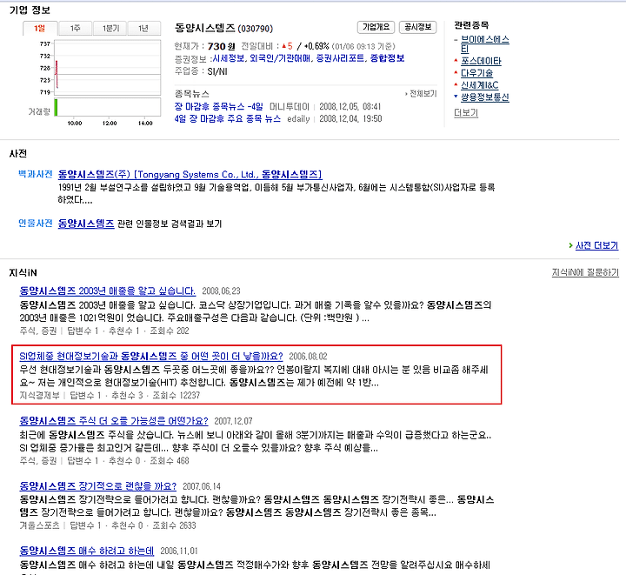Open related stock 쌍용정보통신
This screenshot has width=626, height=575.
[x=484, y=97]
